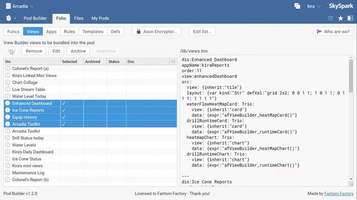Image resolution: width=357 pixels, height=200 pixels.
Task: Open the Fantom Factory link
Action: 339,193
